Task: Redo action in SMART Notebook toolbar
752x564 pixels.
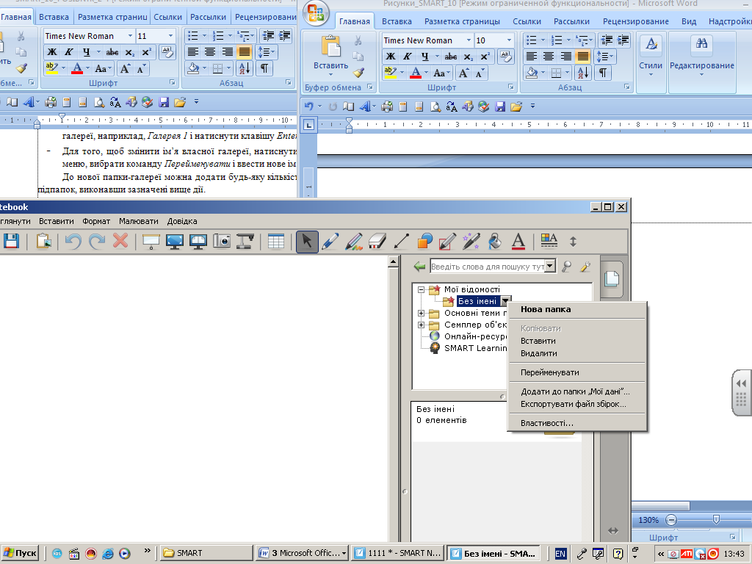Action: point(97,241)
